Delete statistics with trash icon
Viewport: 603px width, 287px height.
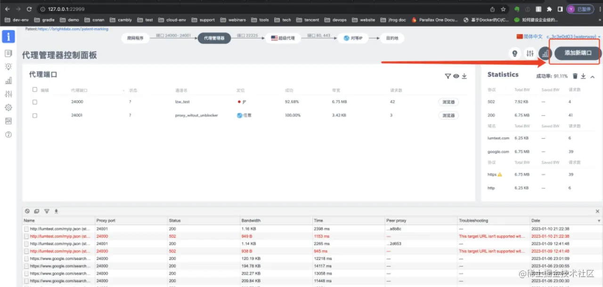(575, 76)
